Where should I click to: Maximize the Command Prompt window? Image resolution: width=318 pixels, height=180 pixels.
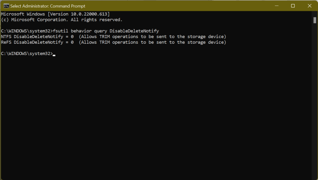[293, 6]
